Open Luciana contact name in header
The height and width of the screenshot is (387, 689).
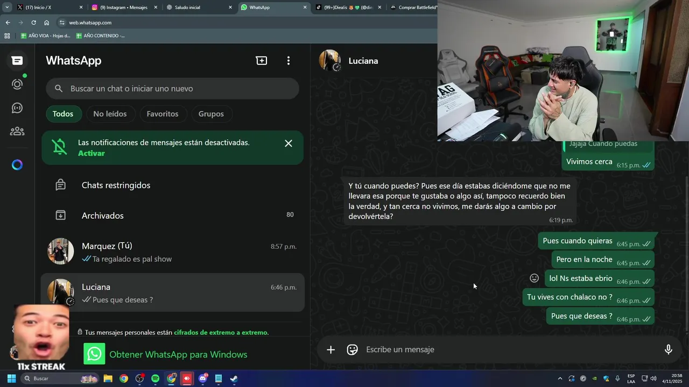pos(363,61)
